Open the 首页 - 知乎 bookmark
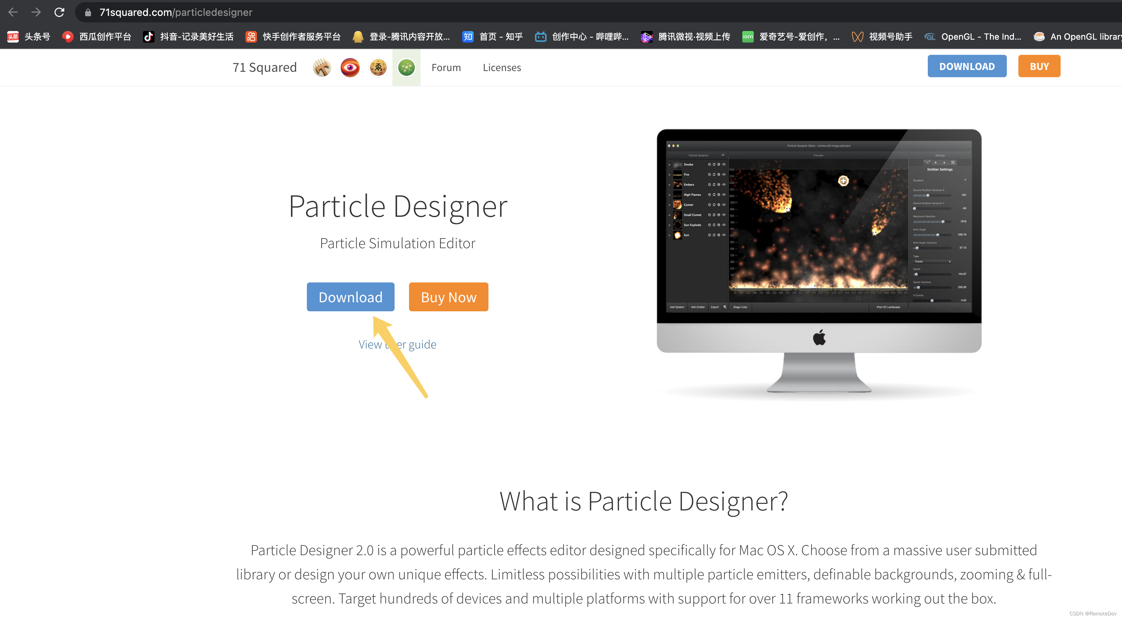 (x=492, y=36)
